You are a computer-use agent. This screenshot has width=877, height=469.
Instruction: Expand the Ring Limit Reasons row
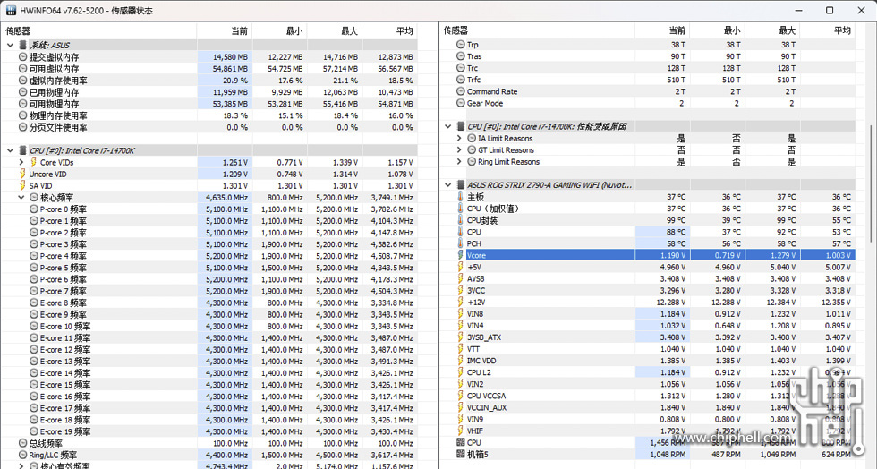[459, 162]
